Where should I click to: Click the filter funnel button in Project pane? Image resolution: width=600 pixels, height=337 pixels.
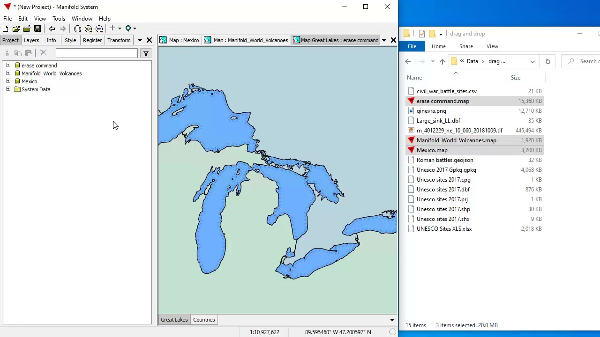coord(146,53)
